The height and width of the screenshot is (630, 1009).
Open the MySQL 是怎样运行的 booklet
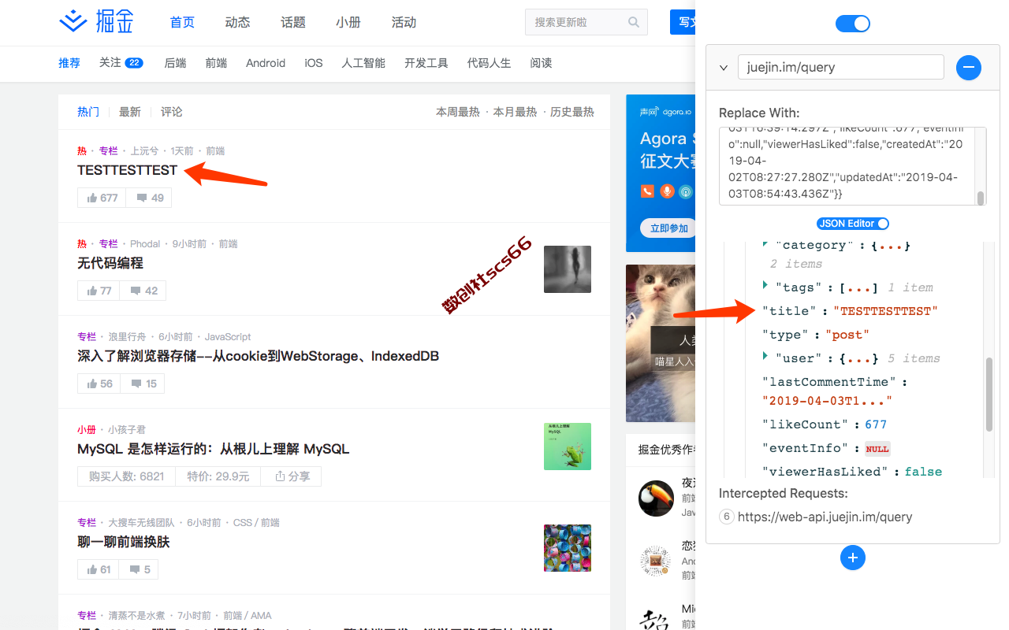tap(213, 449)
